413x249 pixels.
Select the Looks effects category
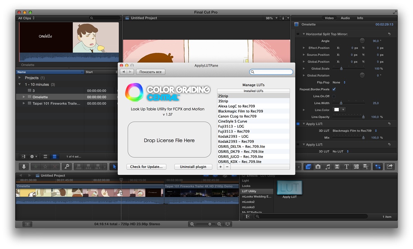tap(257, 186)
